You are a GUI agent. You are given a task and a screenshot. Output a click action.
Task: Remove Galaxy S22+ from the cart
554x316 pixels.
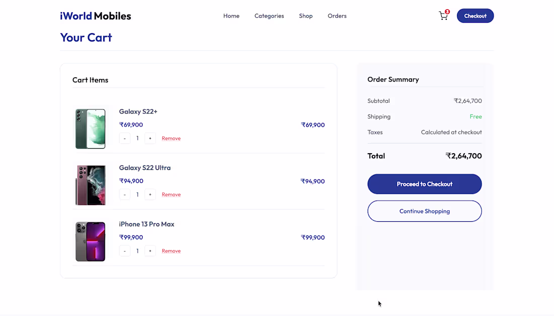pos(171,138)
